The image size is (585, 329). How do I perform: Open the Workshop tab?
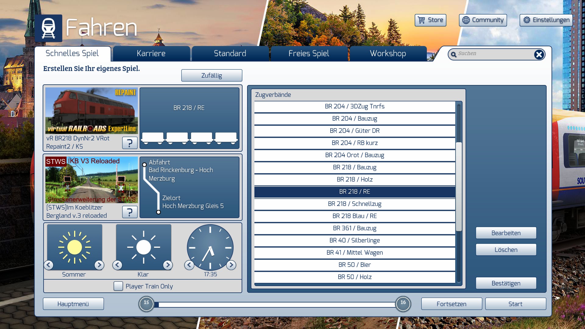coord(388,54)
